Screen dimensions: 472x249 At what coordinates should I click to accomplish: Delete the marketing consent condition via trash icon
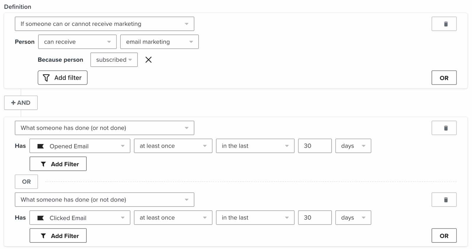(444, 24)
